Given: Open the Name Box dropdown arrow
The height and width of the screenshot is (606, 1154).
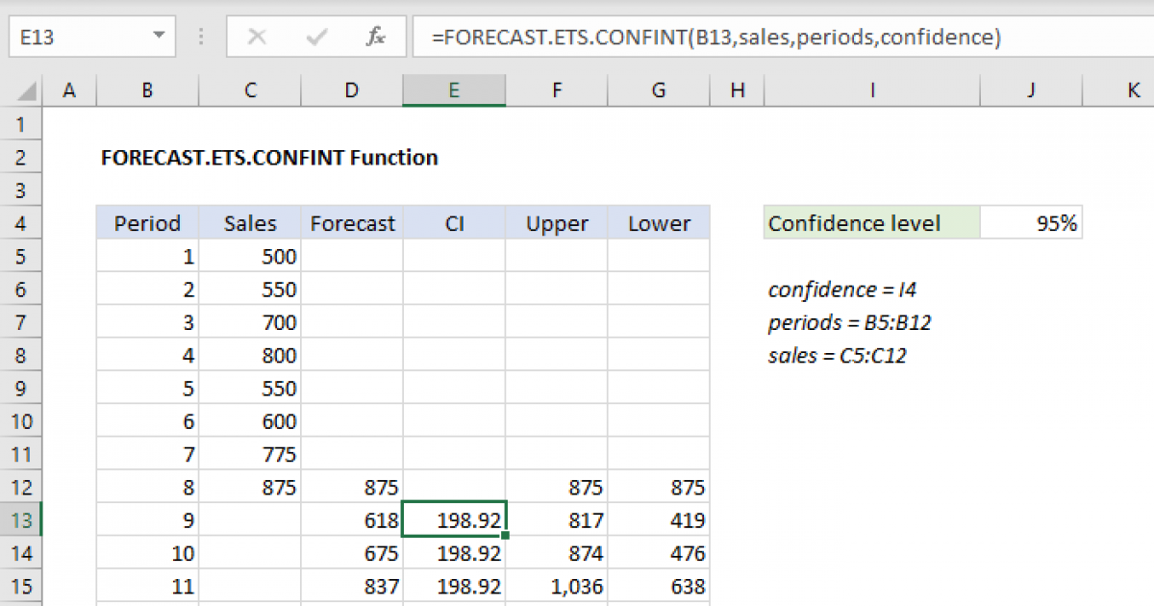Looking at the screenshot, I should click(159, 37).
